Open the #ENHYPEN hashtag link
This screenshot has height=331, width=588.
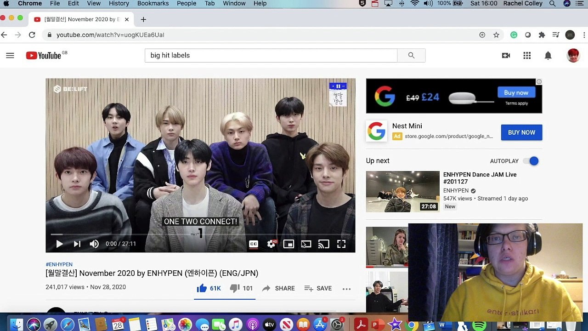[59, 264]
